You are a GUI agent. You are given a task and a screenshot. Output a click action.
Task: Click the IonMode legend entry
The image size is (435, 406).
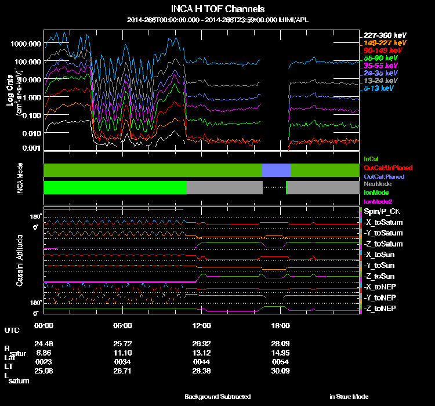click(x=376, y=193)
